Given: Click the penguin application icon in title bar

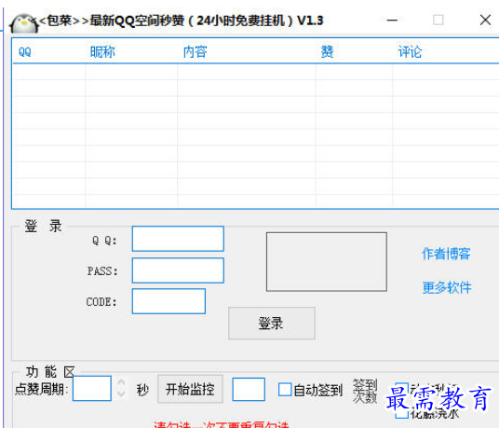Looking at the screenshot, I should coord(24,23).
